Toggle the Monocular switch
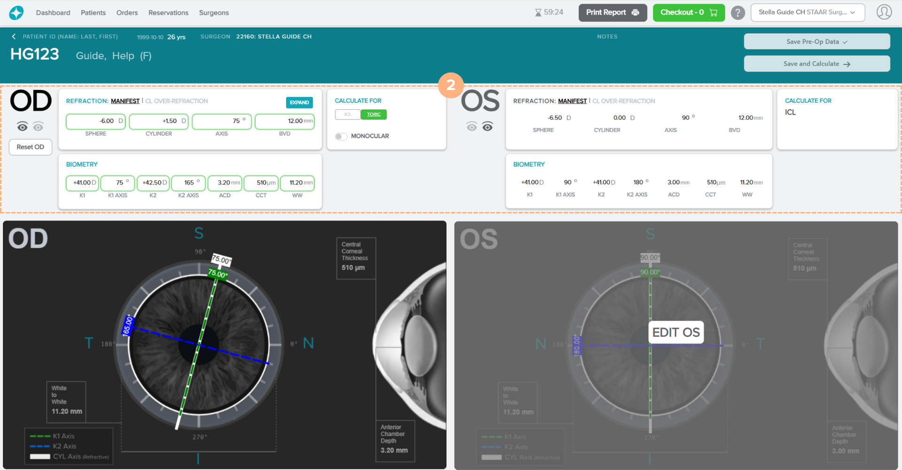 point(341,136)
